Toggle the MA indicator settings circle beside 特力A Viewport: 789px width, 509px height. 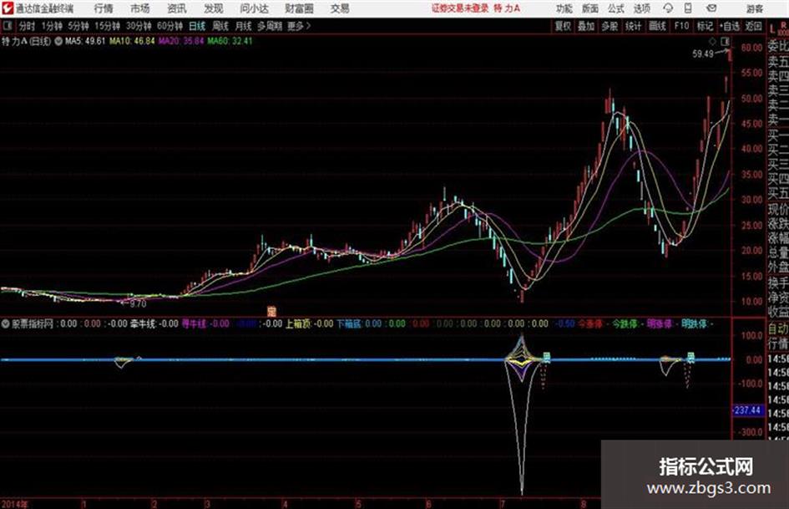[x=58, y=41]
